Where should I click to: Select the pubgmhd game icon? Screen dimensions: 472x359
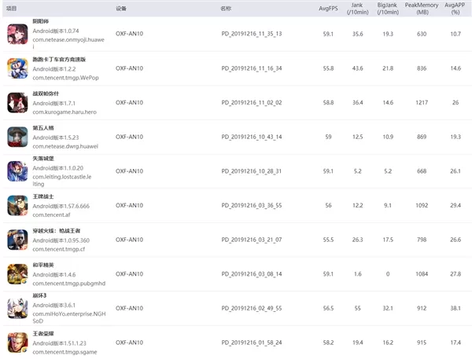point(17,274)
